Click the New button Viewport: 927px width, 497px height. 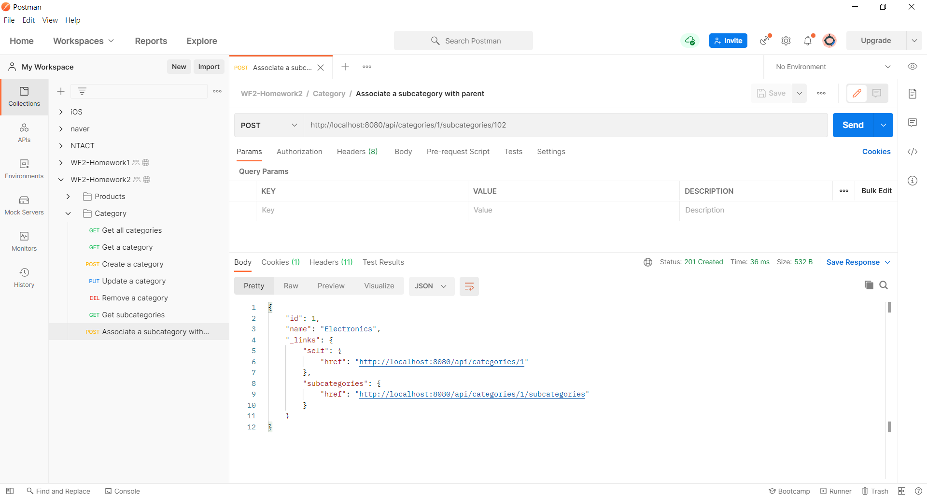[x=179, y=67]
